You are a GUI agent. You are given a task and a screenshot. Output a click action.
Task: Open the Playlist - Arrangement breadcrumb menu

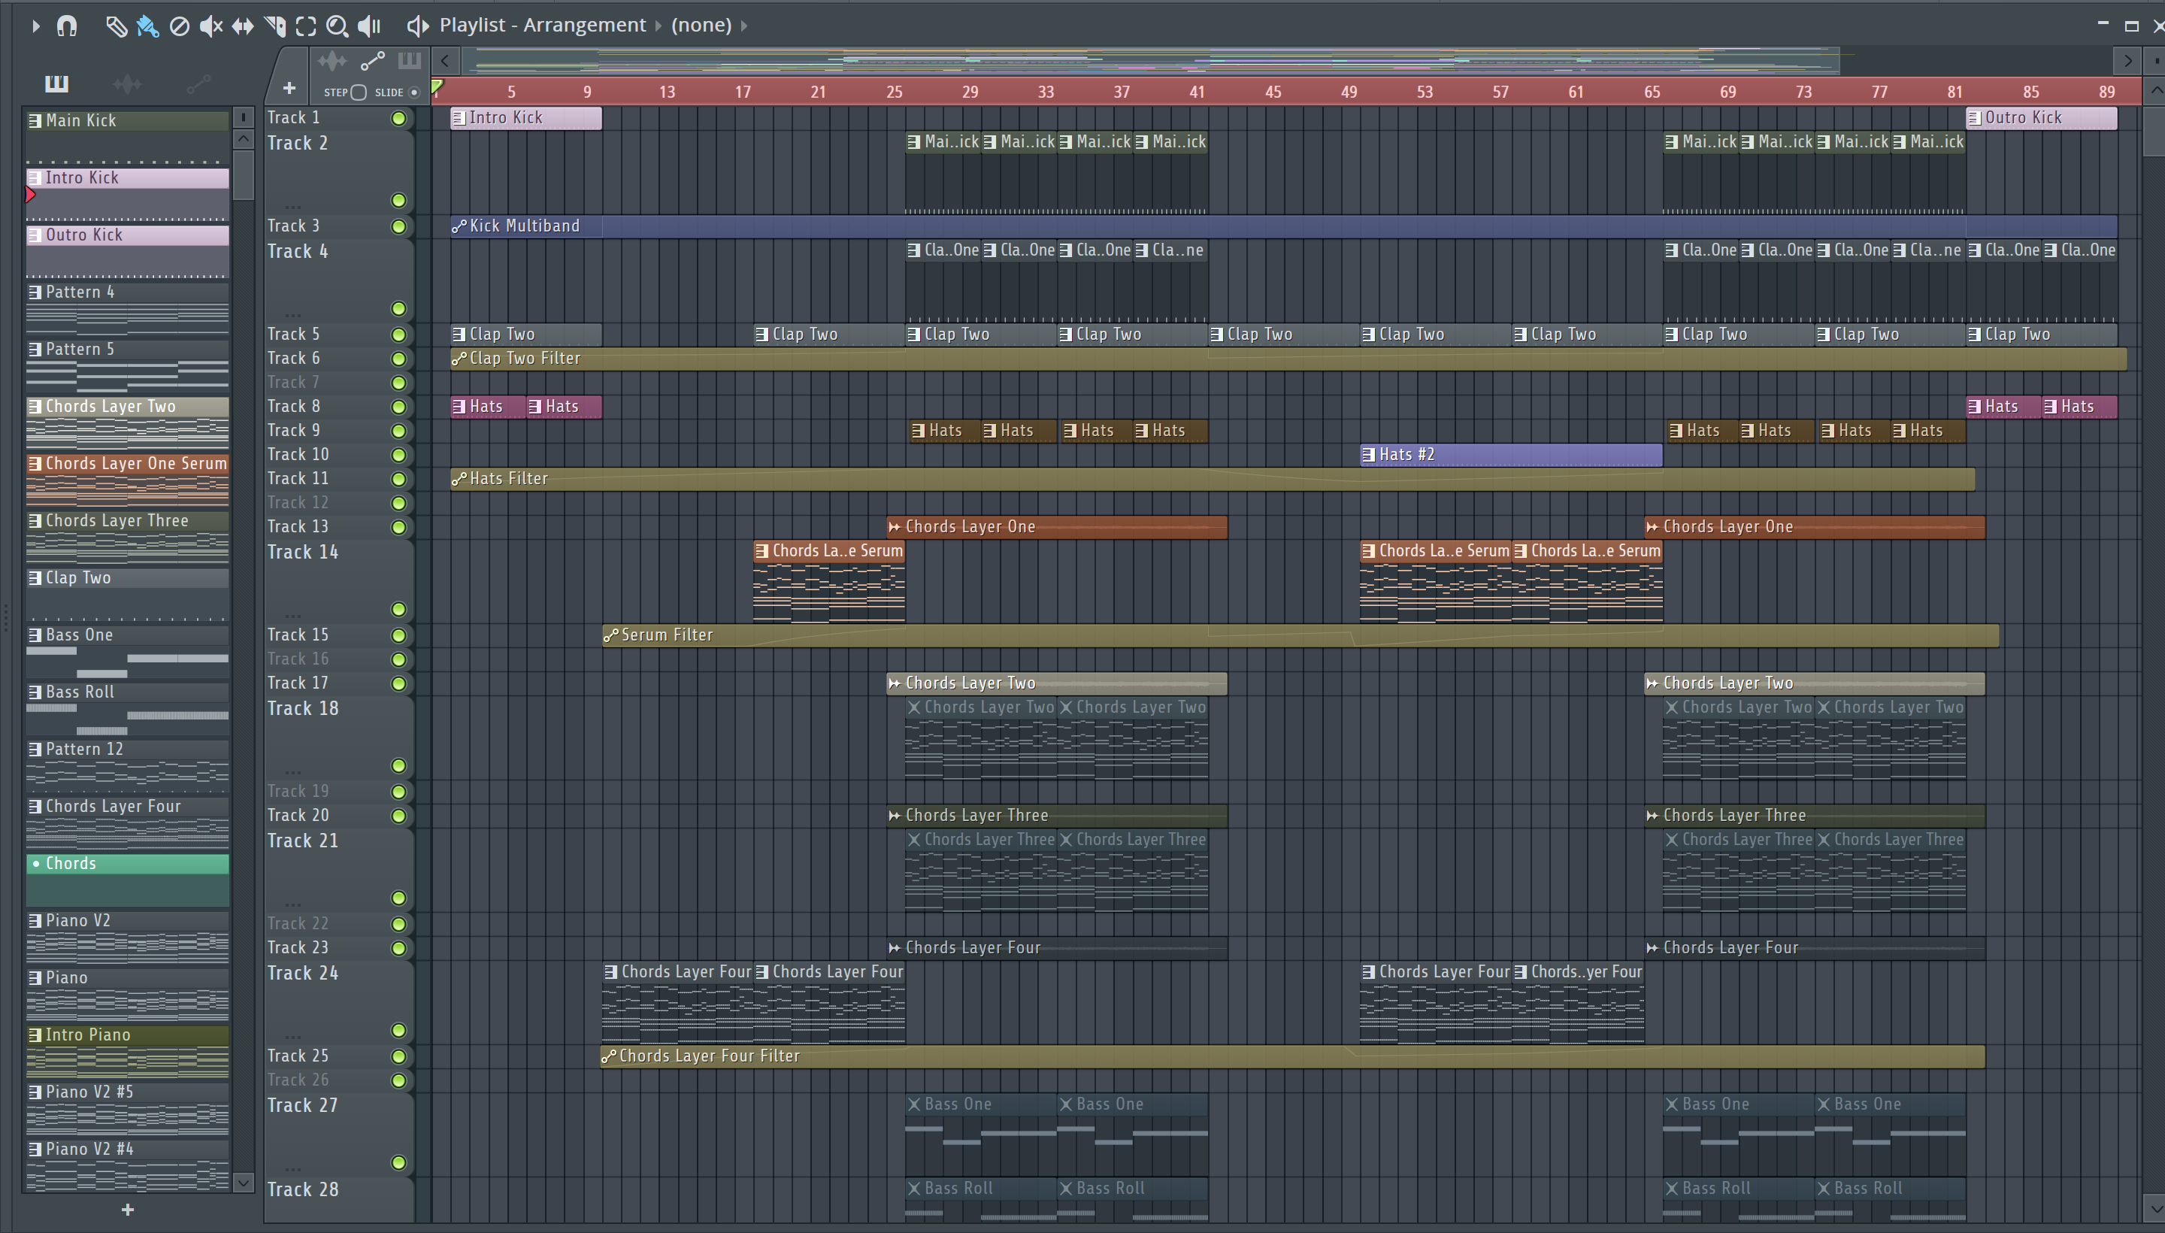point(542,26)
